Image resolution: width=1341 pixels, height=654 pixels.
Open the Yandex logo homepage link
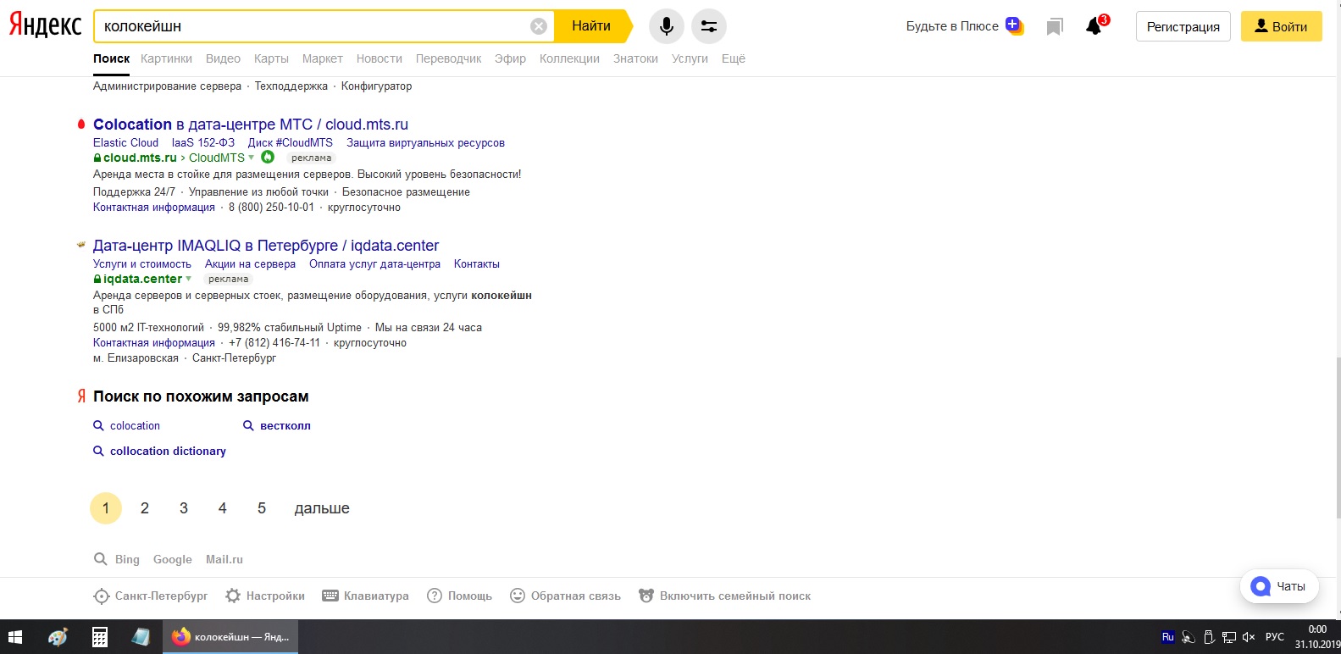(x=45, y=25)
